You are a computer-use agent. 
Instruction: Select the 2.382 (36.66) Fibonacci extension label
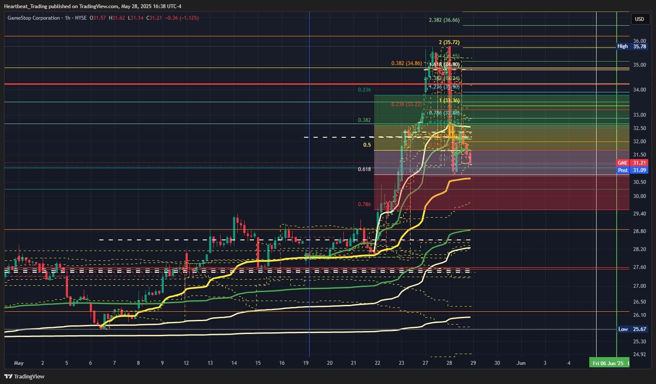coord(444,20)
